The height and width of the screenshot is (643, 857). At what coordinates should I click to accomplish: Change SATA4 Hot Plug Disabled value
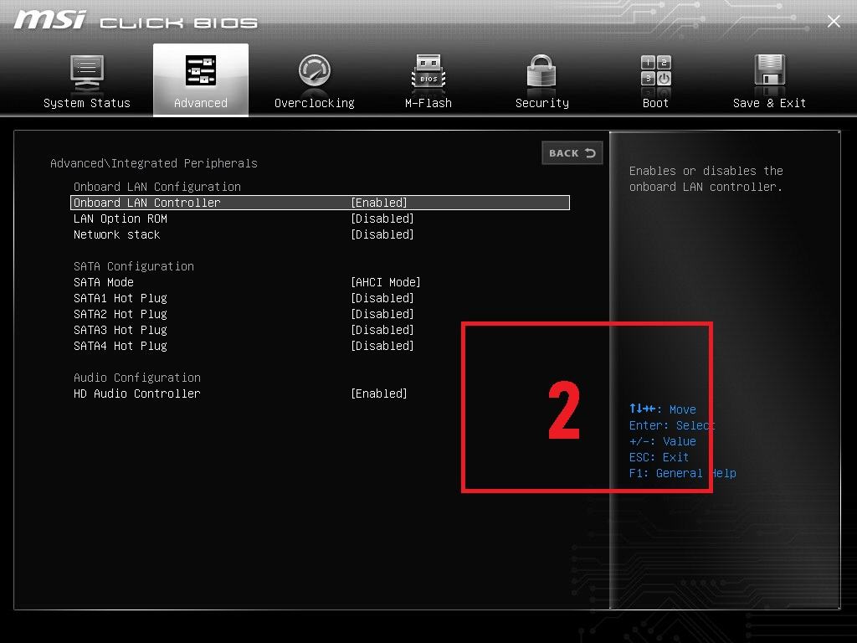point(382,346)
